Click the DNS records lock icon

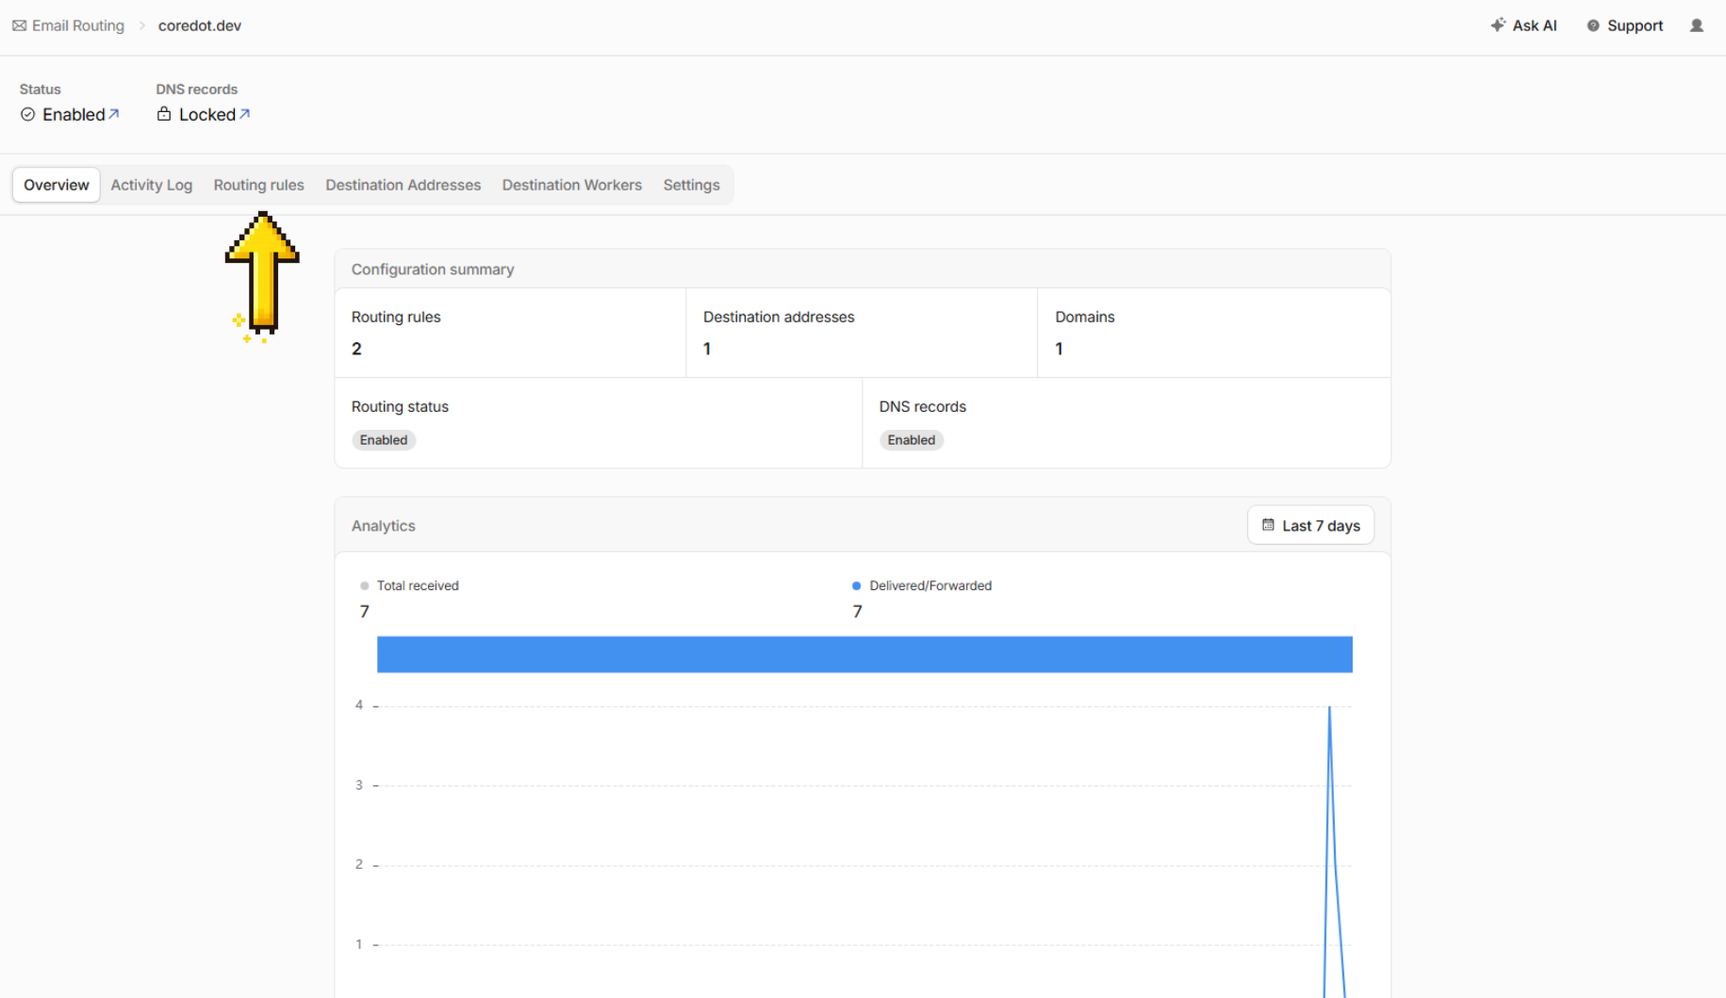coord(164,114)
